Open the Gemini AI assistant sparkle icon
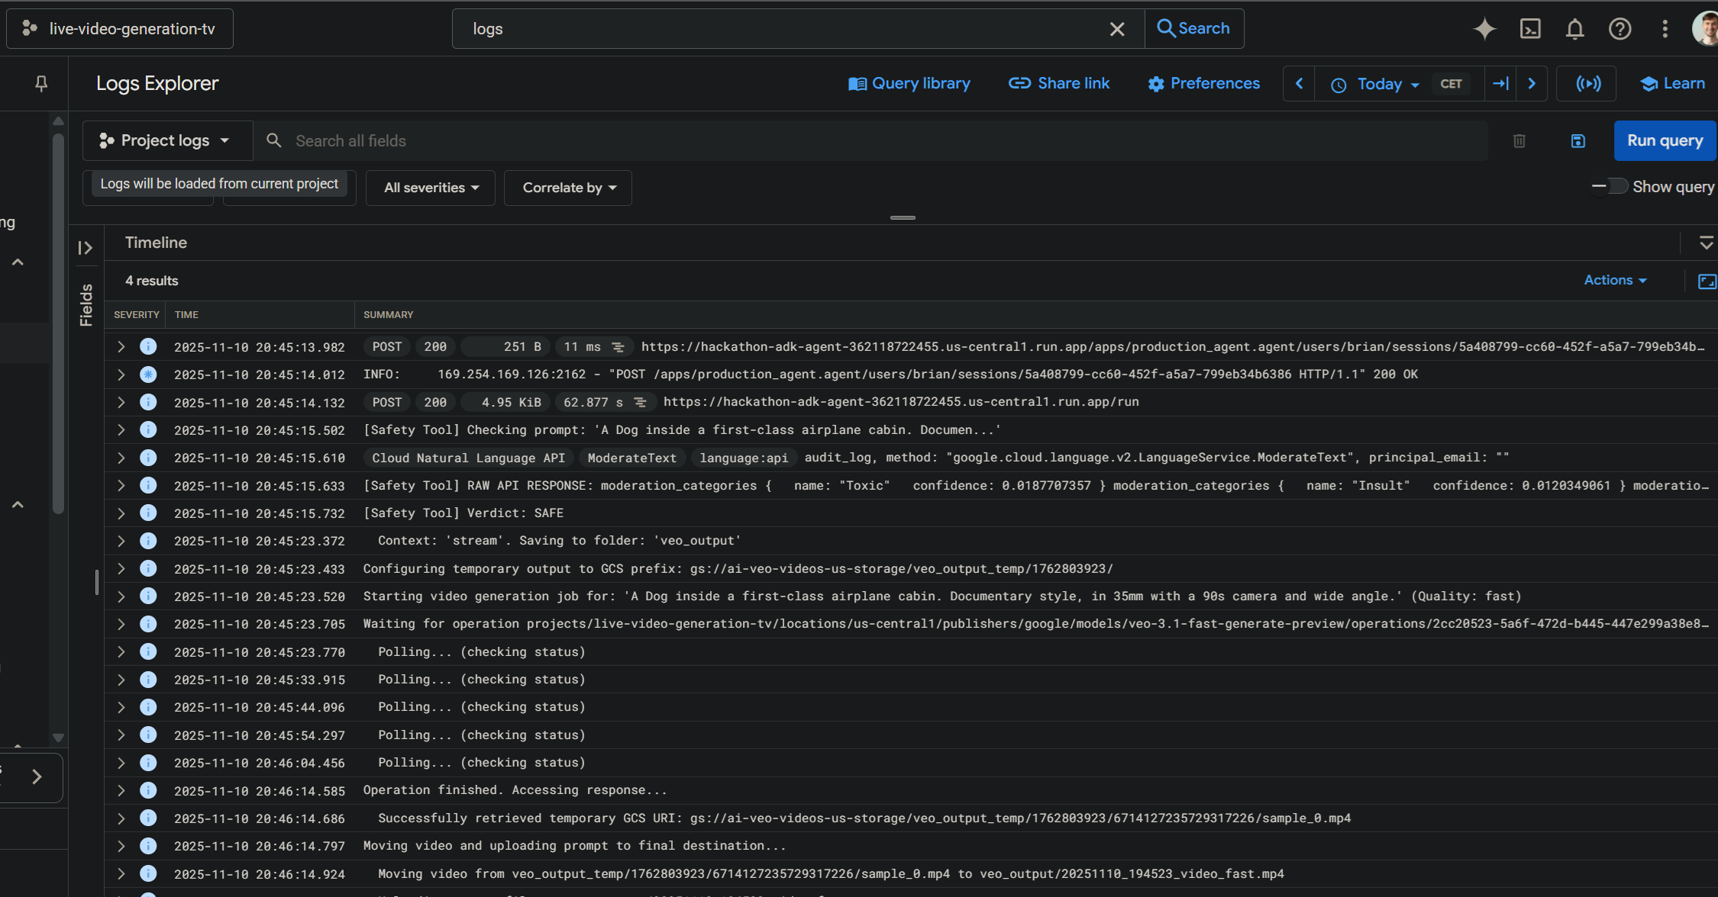 [x=1484, y=29]
